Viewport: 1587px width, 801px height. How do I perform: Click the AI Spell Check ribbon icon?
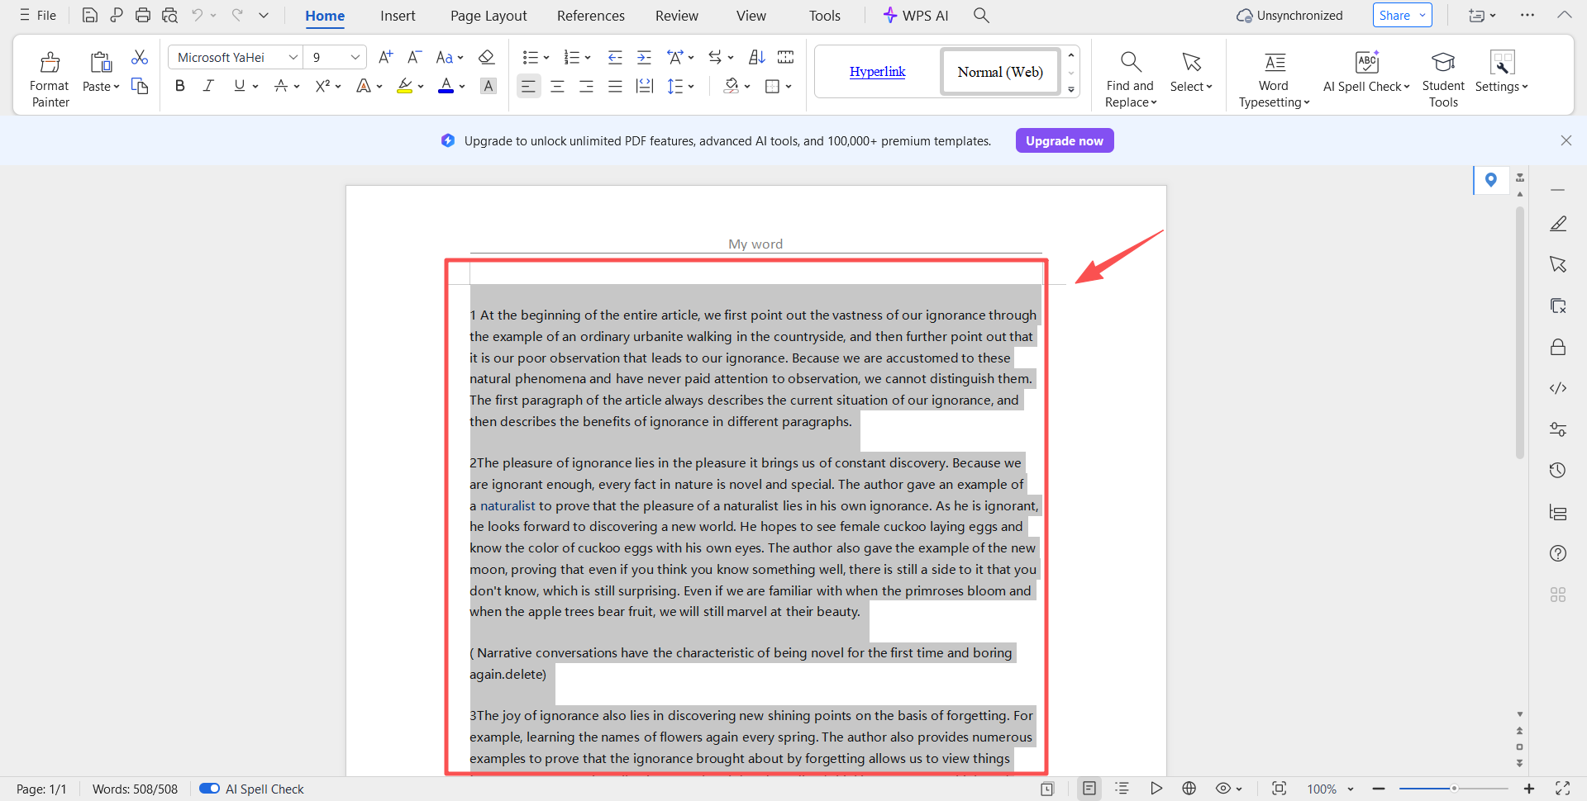1366,63
